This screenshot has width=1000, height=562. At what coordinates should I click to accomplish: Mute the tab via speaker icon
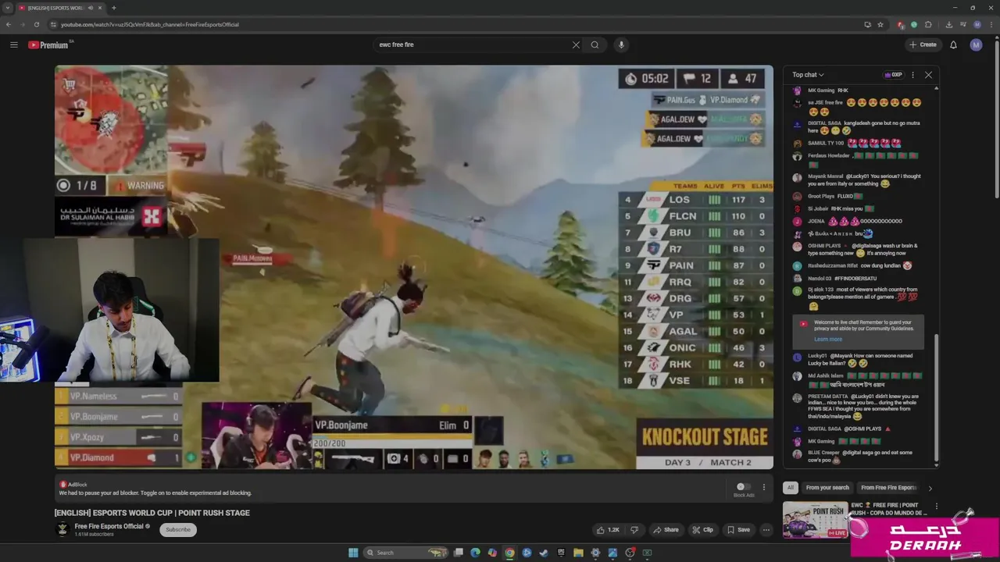[91, 8]
